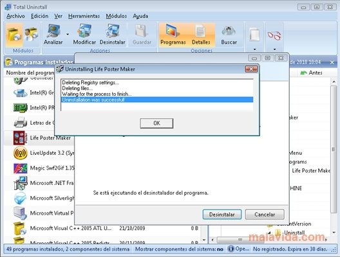Screen dimensions: 340x257
Task: Click program list scroll down arrow
Action: (204, 240)
